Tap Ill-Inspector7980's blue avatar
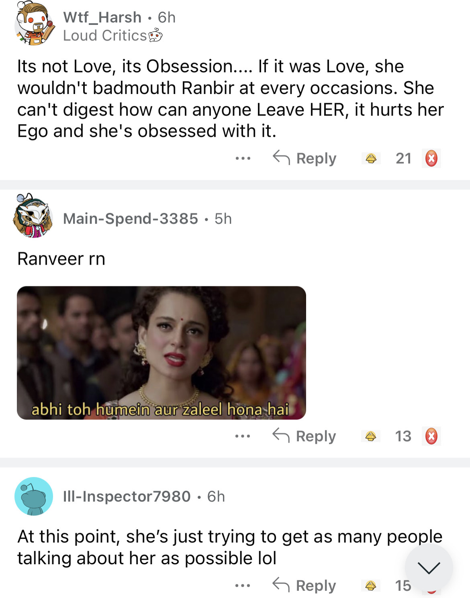 (x=34, y=496)
